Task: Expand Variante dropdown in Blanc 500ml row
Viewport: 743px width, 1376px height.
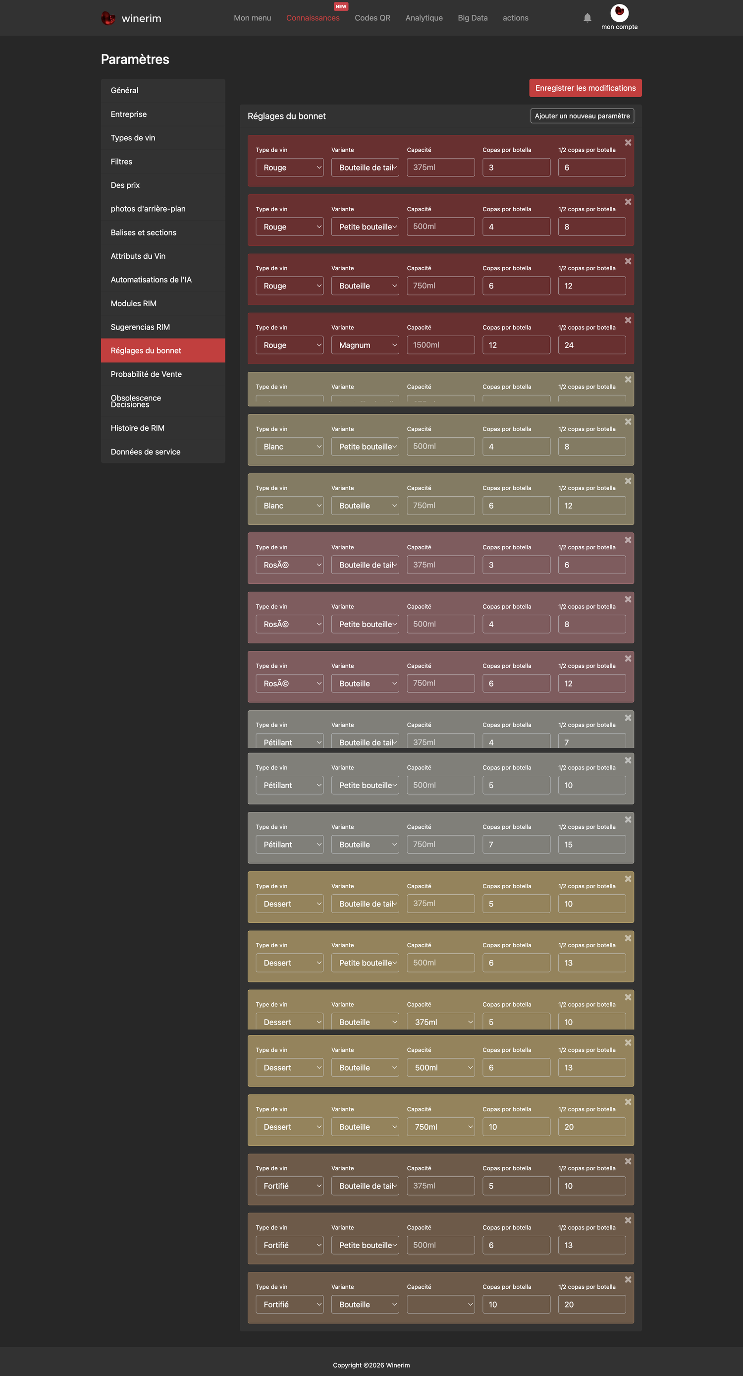Action: click(x=365, y=447)
